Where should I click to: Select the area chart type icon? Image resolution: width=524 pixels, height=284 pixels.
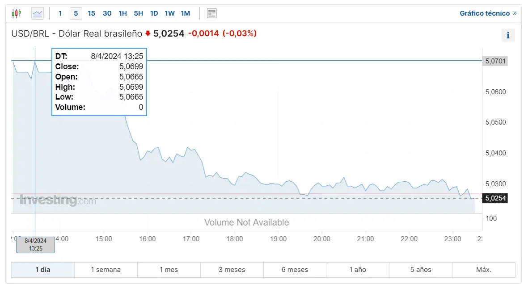coord(38,13)
